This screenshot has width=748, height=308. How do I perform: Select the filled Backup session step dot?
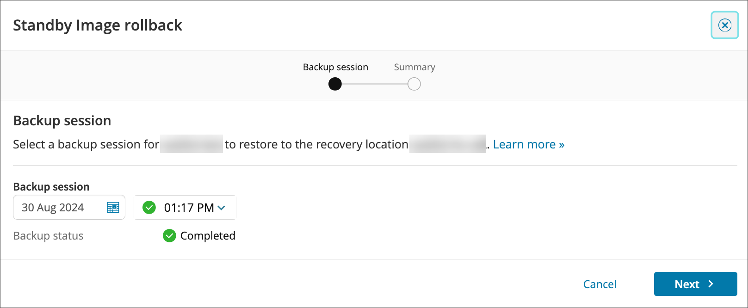335,84
